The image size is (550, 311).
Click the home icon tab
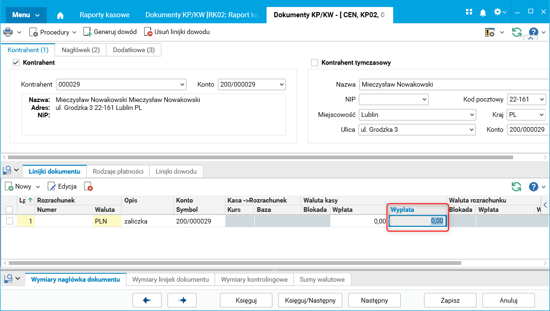[x=60, y=15]
